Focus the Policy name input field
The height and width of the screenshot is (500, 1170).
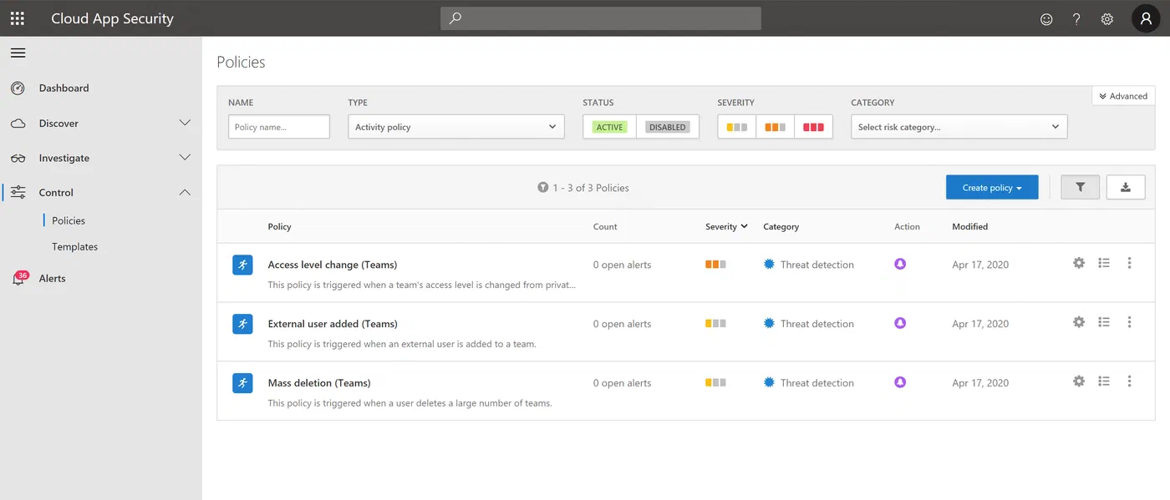click(x=279, y=127)
